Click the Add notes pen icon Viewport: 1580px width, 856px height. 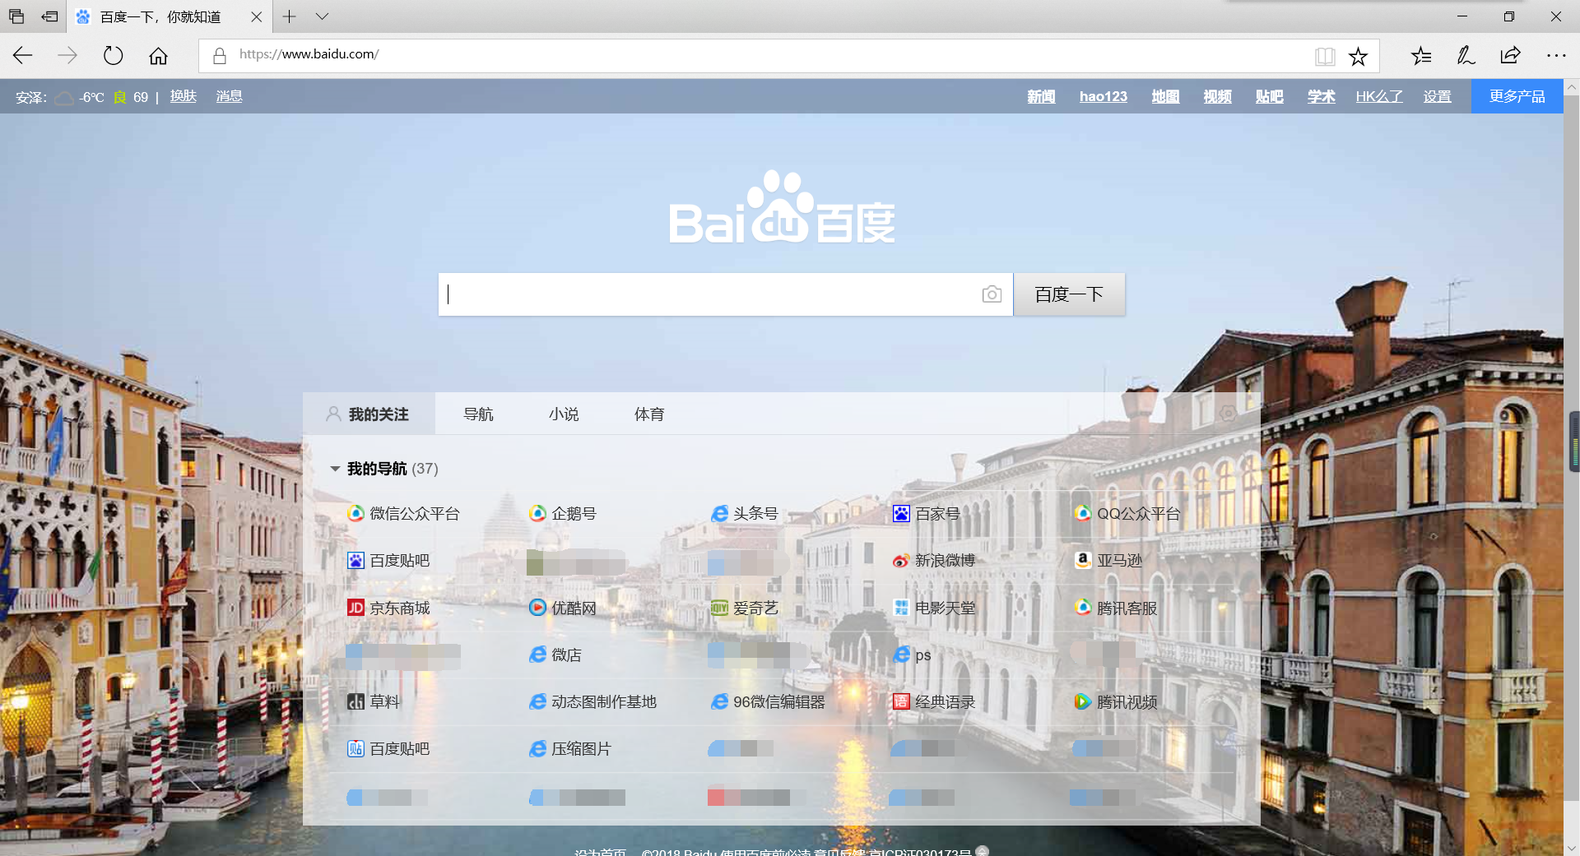tap(1466, 55)
